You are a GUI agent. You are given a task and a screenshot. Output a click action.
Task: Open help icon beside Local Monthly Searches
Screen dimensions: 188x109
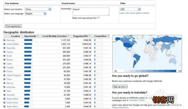point(68,36)
